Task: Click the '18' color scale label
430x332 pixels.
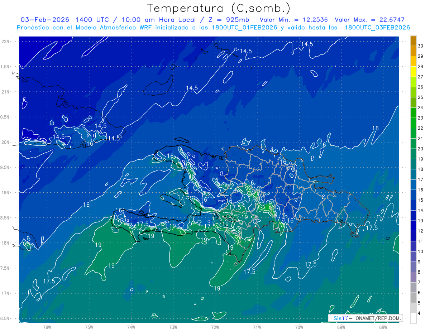Action: 421,169
